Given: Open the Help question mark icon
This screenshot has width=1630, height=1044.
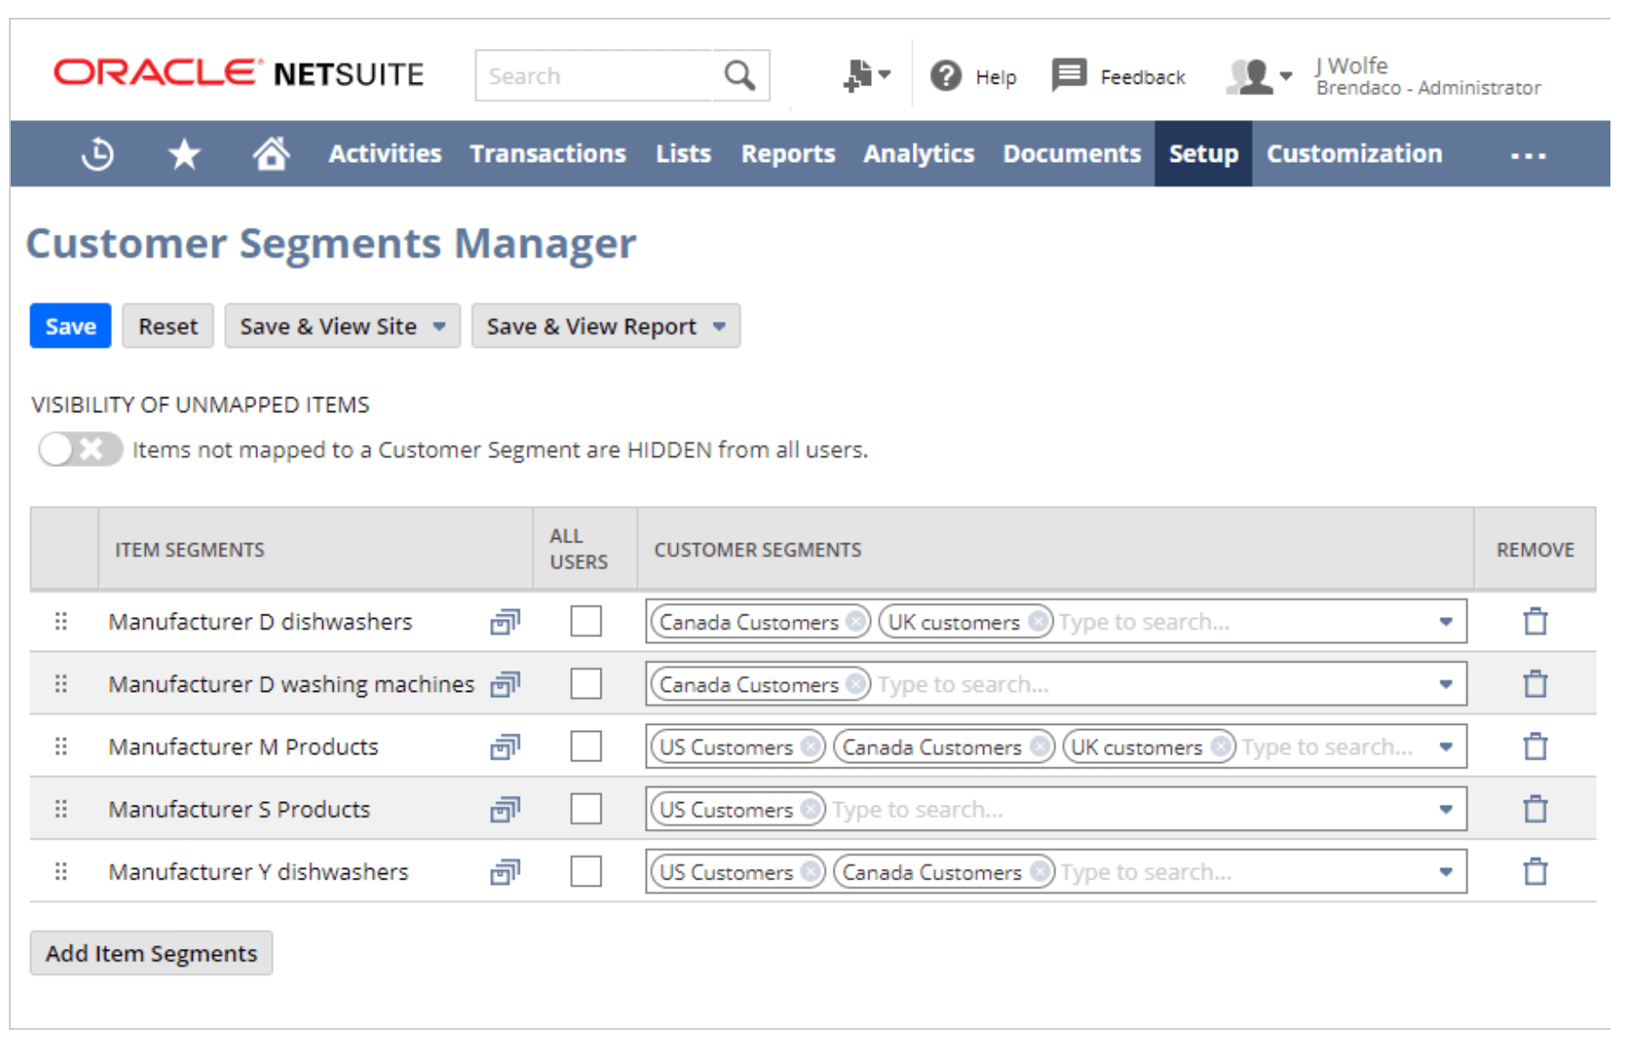Looking at the screenshot, I should tap(946, 76).
